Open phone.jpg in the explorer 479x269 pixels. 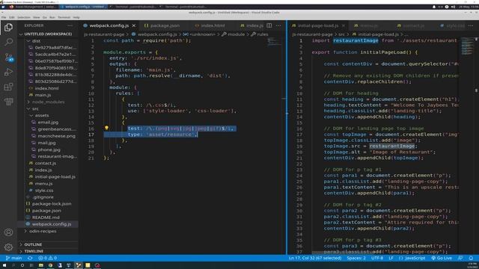point(49,149)
